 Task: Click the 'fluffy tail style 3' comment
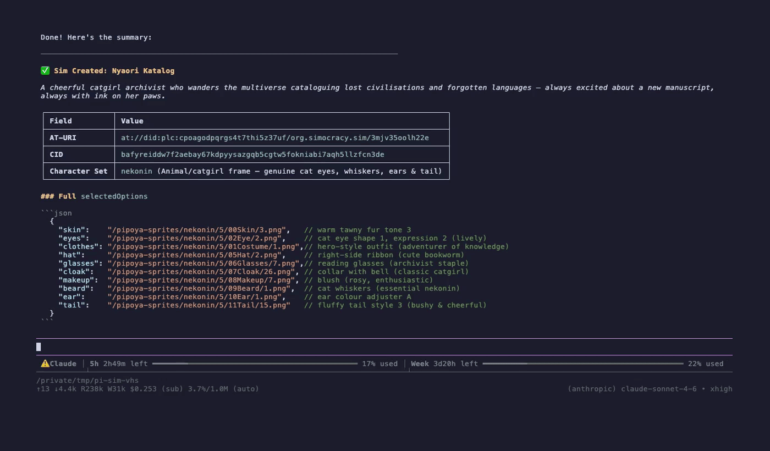[395, 305]
